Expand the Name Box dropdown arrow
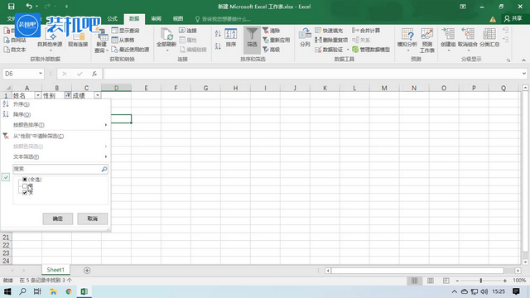Image resolution: width=530 pixels, height=298 pixels. [41, 74]
